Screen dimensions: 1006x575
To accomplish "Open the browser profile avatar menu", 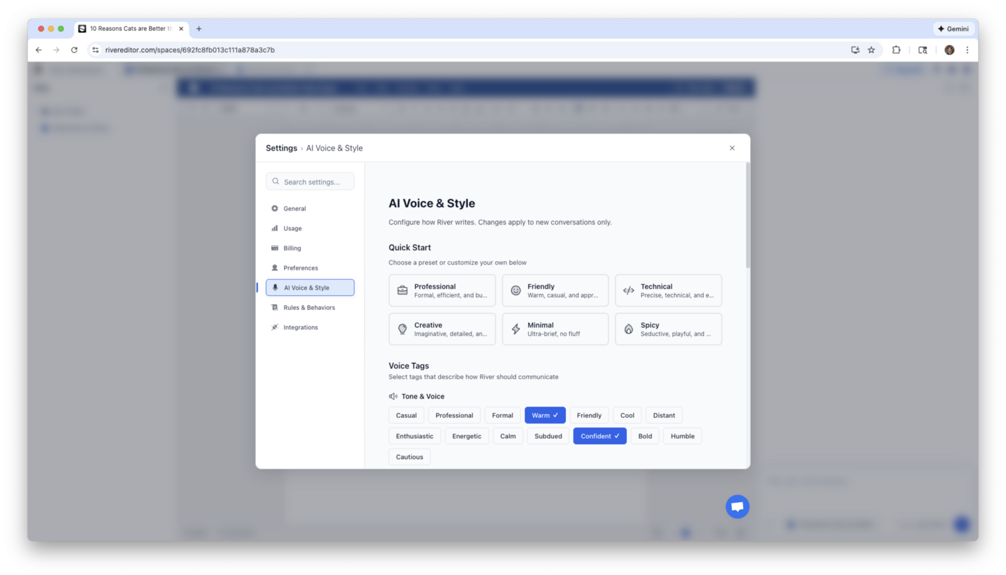I will click(x=949, y=50).
